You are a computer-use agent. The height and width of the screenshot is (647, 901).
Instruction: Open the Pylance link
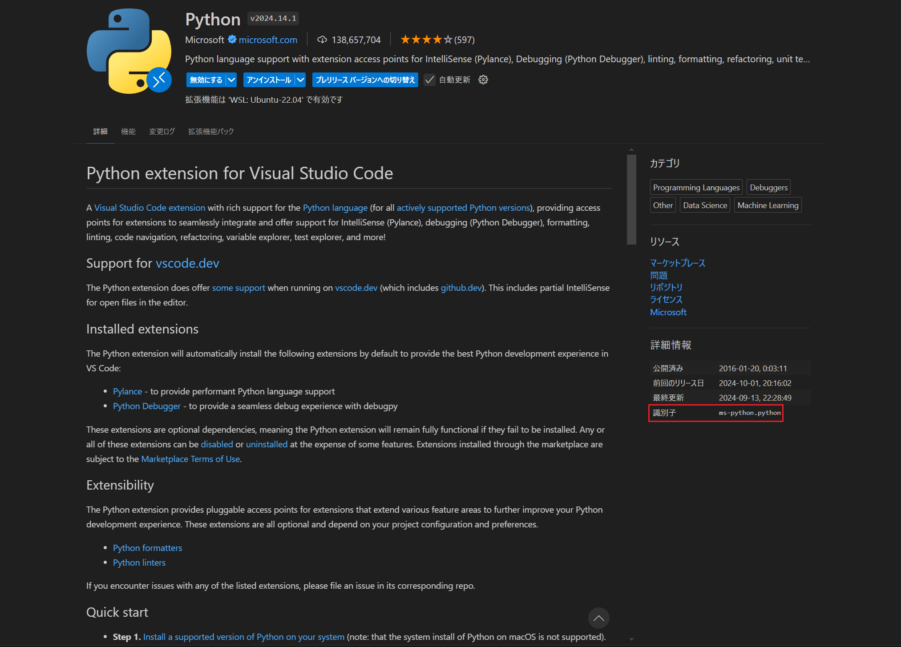coord(127,391)
